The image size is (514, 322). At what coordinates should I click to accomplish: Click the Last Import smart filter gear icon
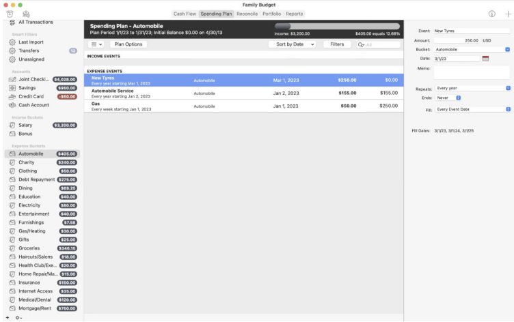click(x=12, y=42)
